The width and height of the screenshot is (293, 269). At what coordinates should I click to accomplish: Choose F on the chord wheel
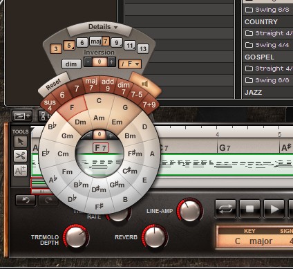pyautogui.click(x=72, y=107)
